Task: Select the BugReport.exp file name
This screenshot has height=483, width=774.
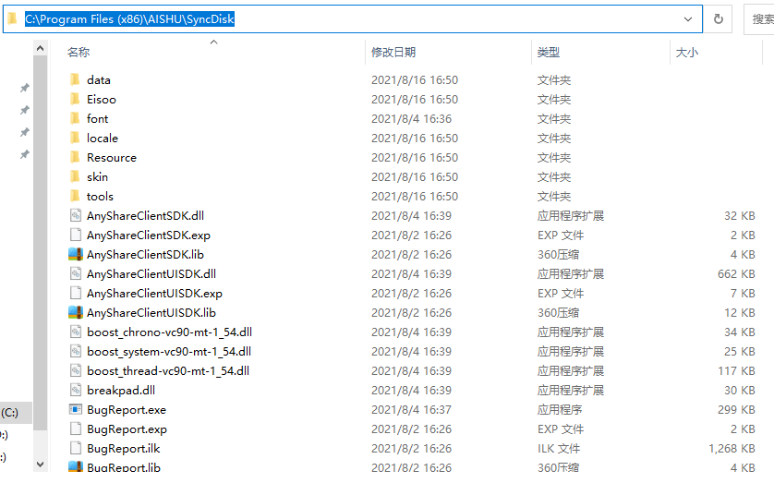Action: [127, 429]
